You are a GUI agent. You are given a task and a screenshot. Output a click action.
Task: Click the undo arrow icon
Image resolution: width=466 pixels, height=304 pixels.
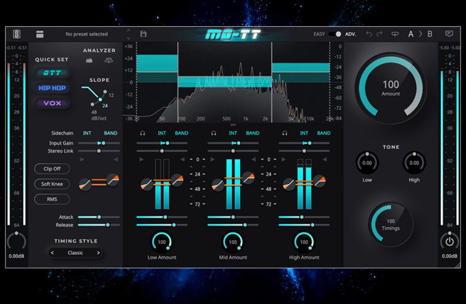tap(370, 34)
